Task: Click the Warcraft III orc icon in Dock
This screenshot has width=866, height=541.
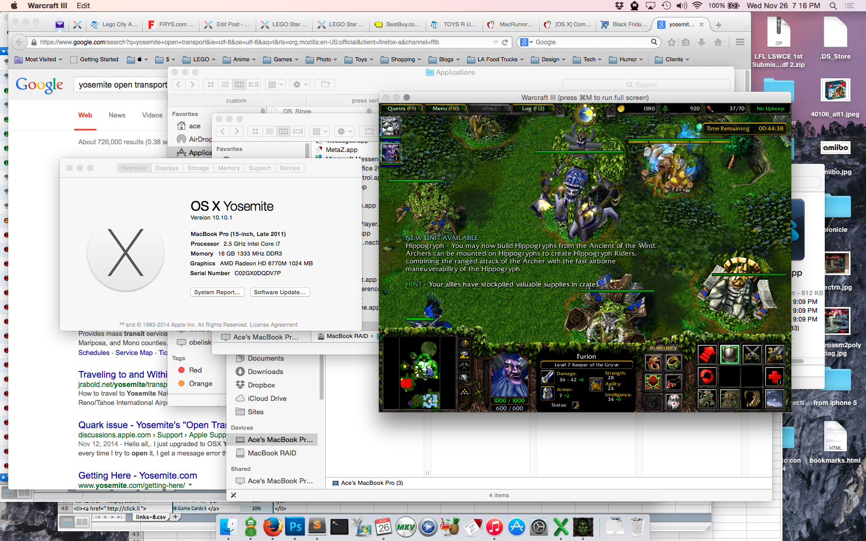Action: 583,527
